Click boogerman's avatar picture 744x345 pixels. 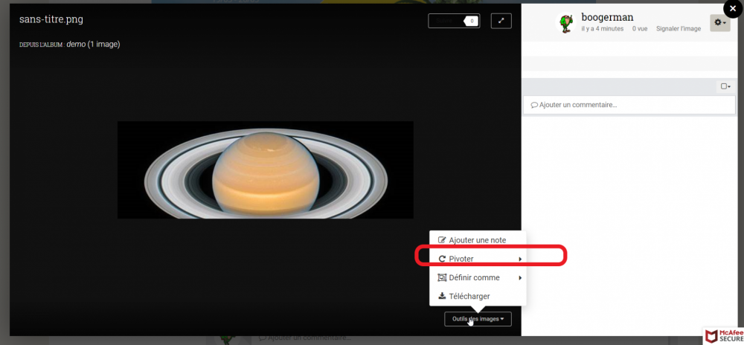click(x=565, y=23)
